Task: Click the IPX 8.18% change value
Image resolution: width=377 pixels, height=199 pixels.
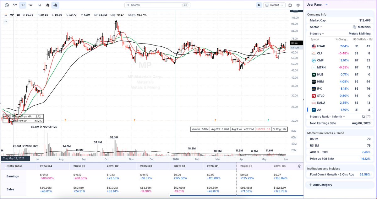Action: 344,89
